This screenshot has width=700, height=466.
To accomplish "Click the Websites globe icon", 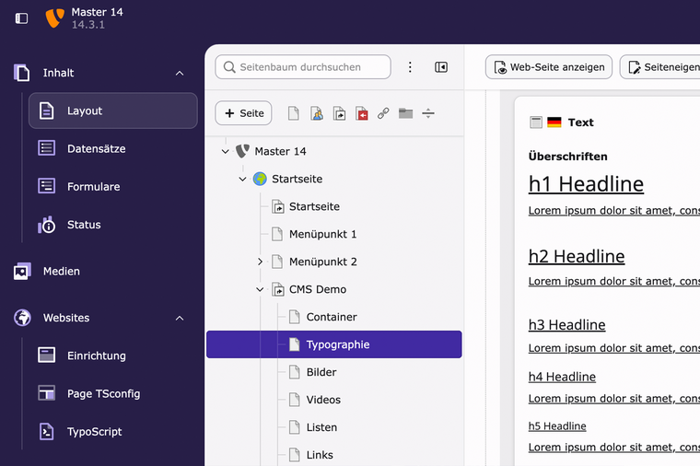I will (x=22, y=318).
